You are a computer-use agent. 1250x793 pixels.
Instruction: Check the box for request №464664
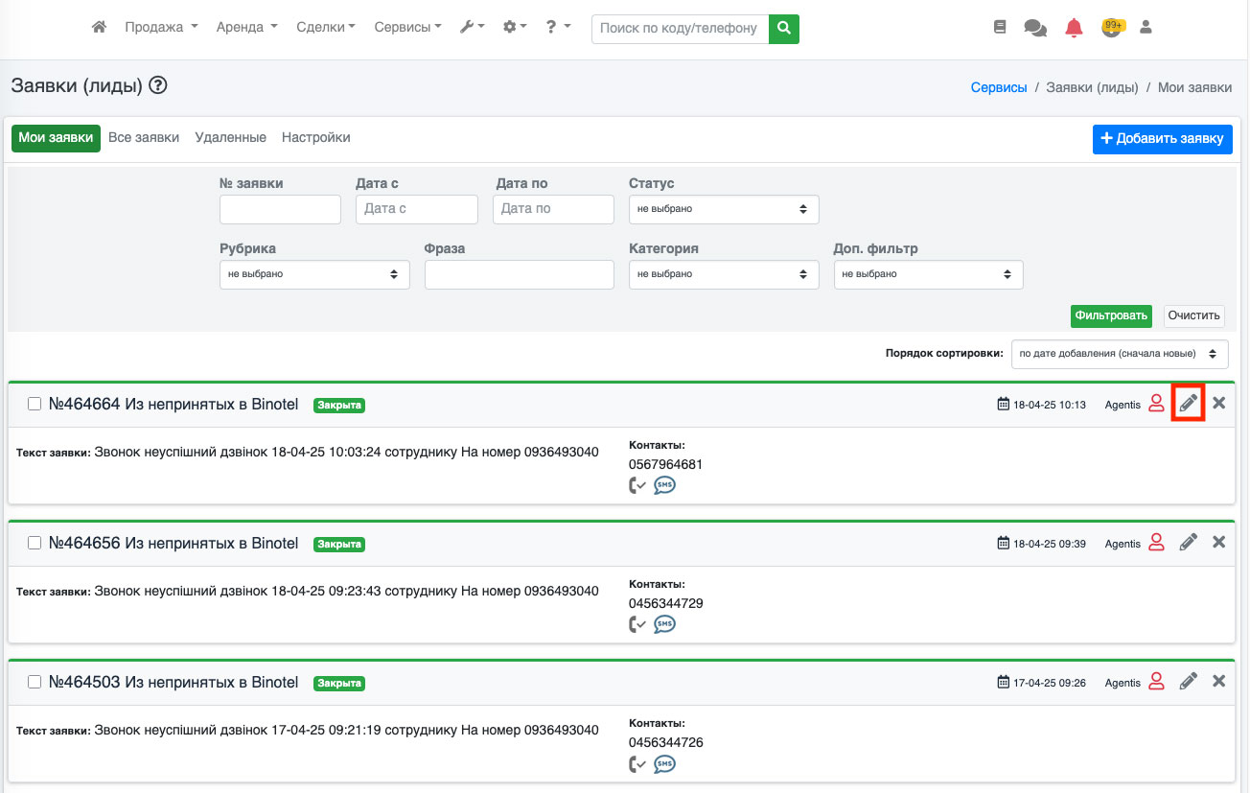click(x=35, y=405)
